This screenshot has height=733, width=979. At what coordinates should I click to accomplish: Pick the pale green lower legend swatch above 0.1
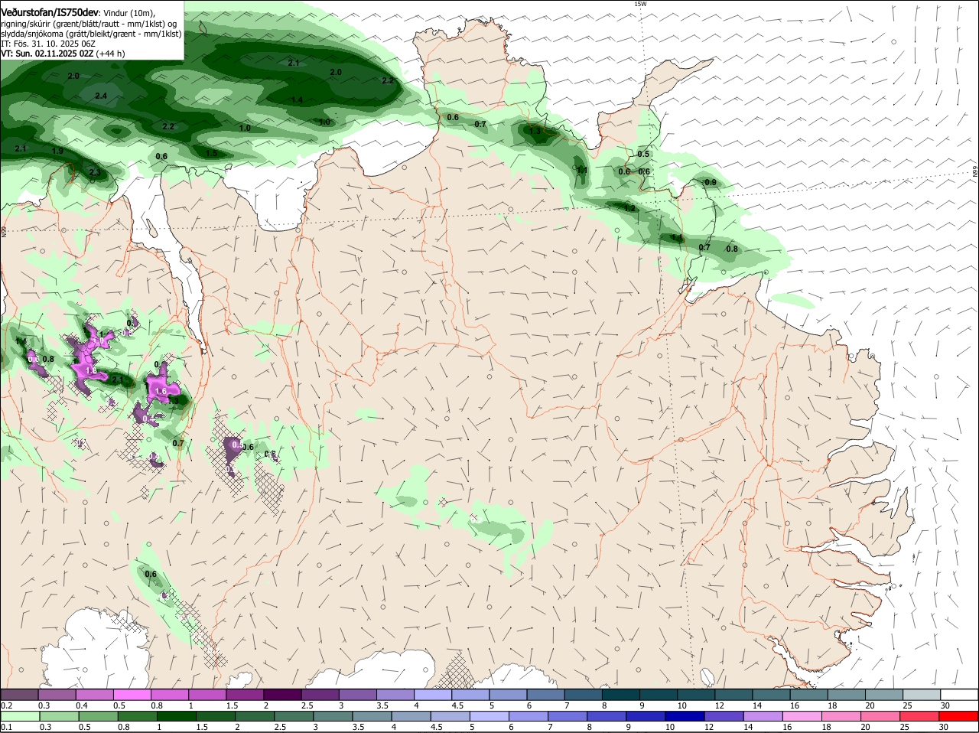[19, 716]
